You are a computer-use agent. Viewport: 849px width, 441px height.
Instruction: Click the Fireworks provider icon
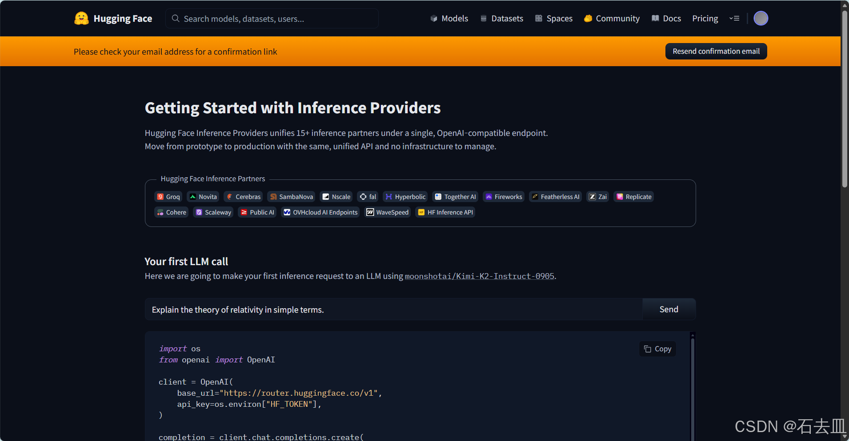pyautogui.click(x=489, y=197)
